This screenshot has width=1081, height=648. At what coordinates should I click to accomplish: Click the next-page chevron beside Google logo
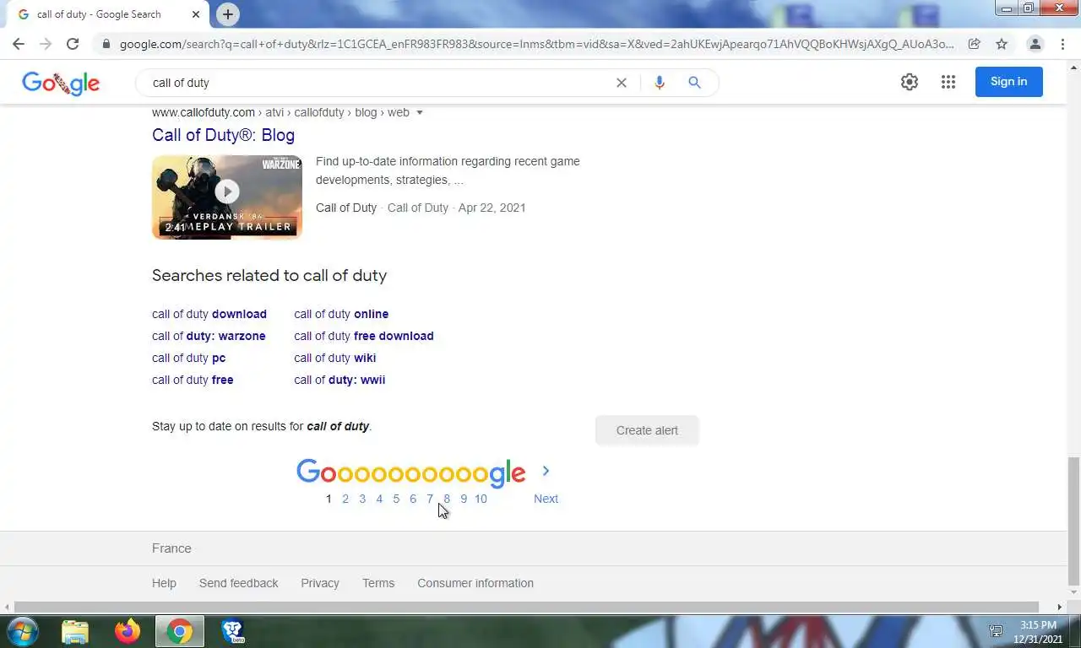(x=546, y=471)
